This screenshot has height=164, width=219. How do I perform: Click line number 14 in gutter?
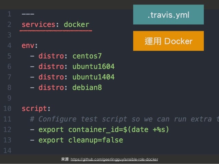[7, 151]
